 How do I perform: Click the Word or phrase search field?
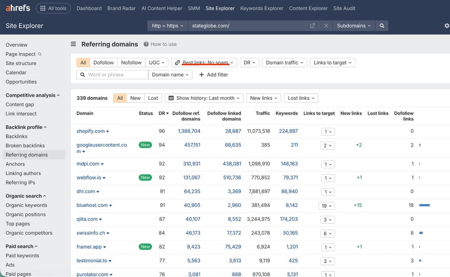click(112, 75)
